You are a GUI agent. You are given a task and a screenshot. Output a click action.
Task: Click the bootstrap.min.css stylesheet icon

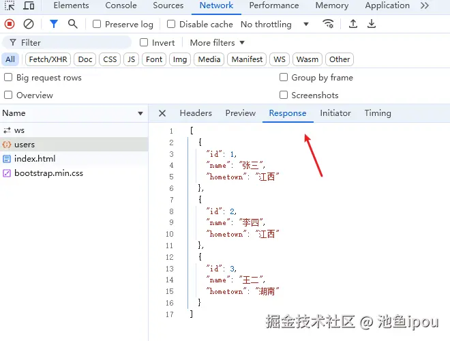point(7,173)
